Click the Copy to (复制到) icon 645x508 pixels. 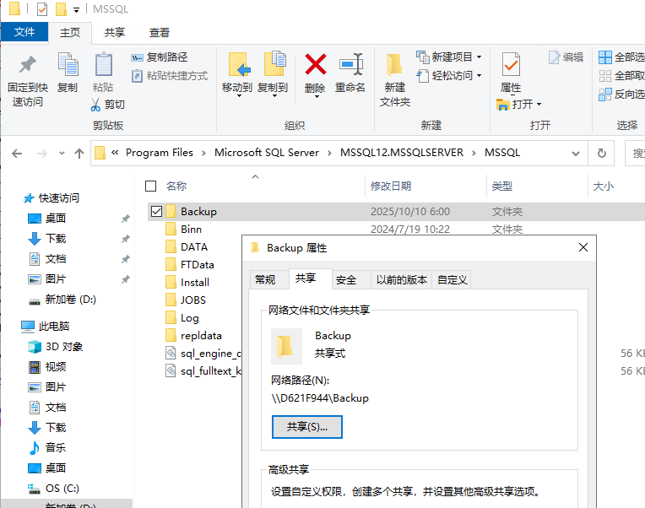point(274,64)
